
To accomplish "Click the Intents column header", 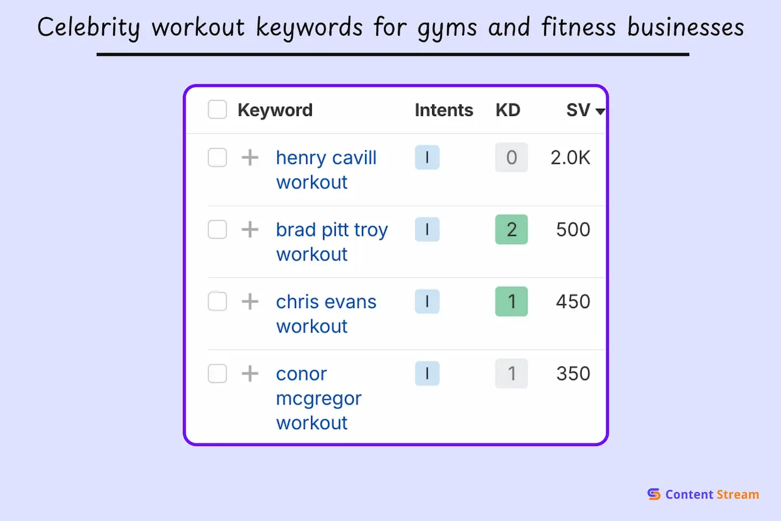I will coord(444,110).
